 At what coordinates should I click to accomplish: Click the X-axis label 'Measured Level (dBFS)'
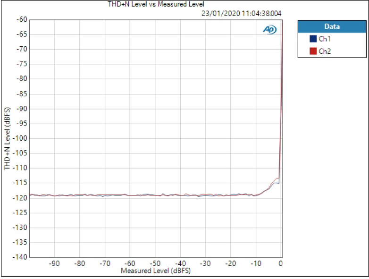click(156, 271)
